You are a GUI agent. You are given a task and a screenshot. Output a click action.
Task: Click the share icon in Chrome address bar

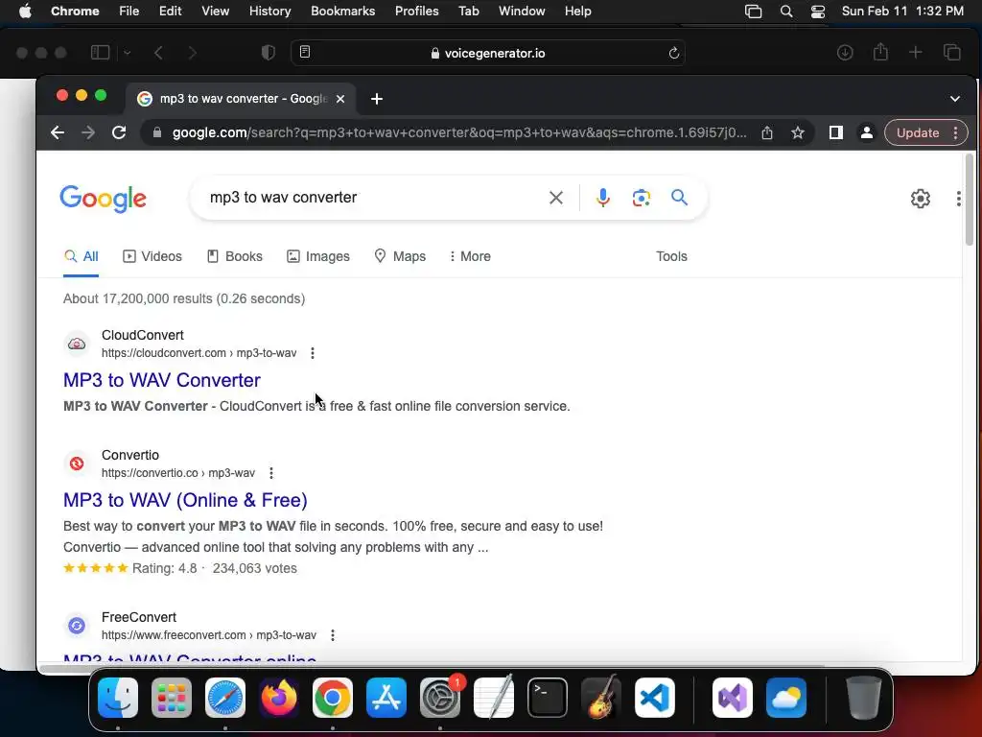tap(767, 132)
